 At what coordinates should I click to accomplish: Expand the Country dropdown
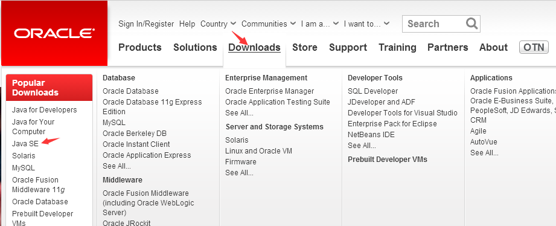(x=218, y=24)
